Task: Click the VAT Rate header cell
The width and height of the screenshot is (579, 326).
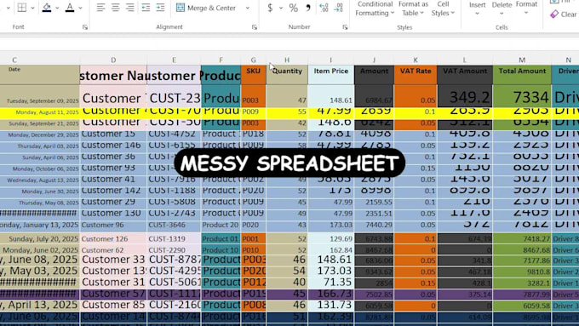Action: 416,75
